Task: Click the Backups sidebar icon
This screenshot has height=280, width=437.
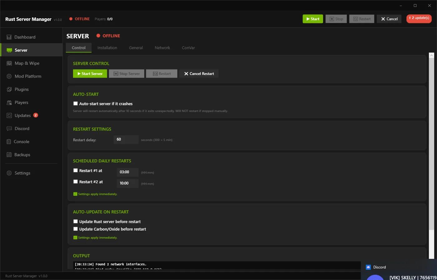Action: pyautogui.click(x=9, y=155)
